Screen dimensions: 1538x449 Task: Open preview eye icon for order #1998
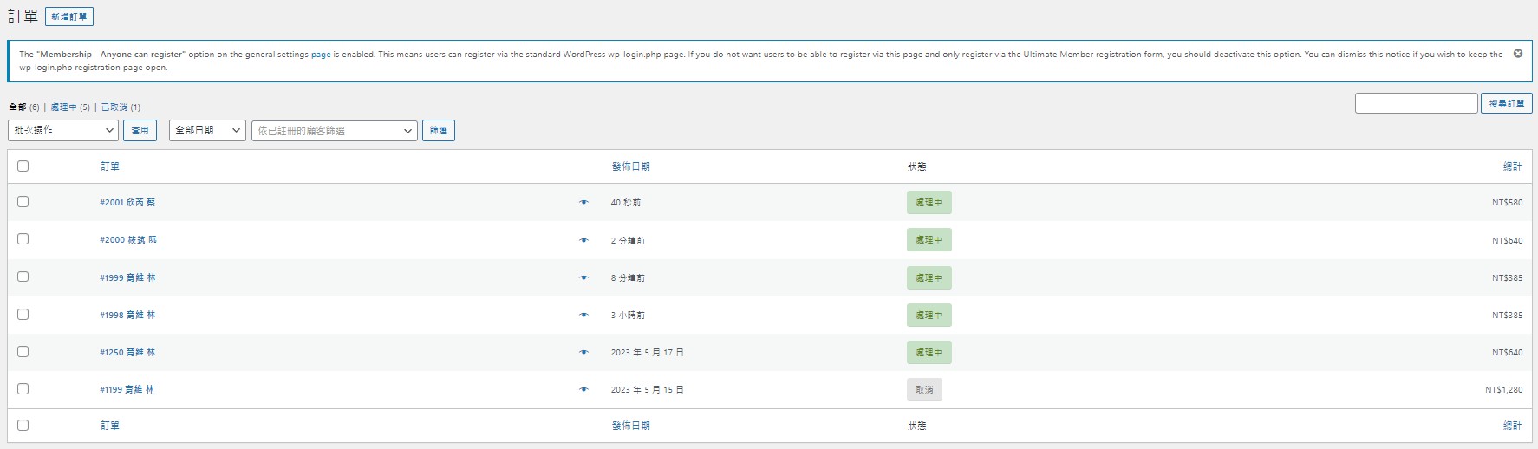[583, 316]
